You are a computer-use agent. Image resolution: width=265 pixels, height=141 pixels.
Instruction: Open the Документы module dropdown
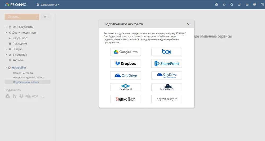(x=48, y=5)
